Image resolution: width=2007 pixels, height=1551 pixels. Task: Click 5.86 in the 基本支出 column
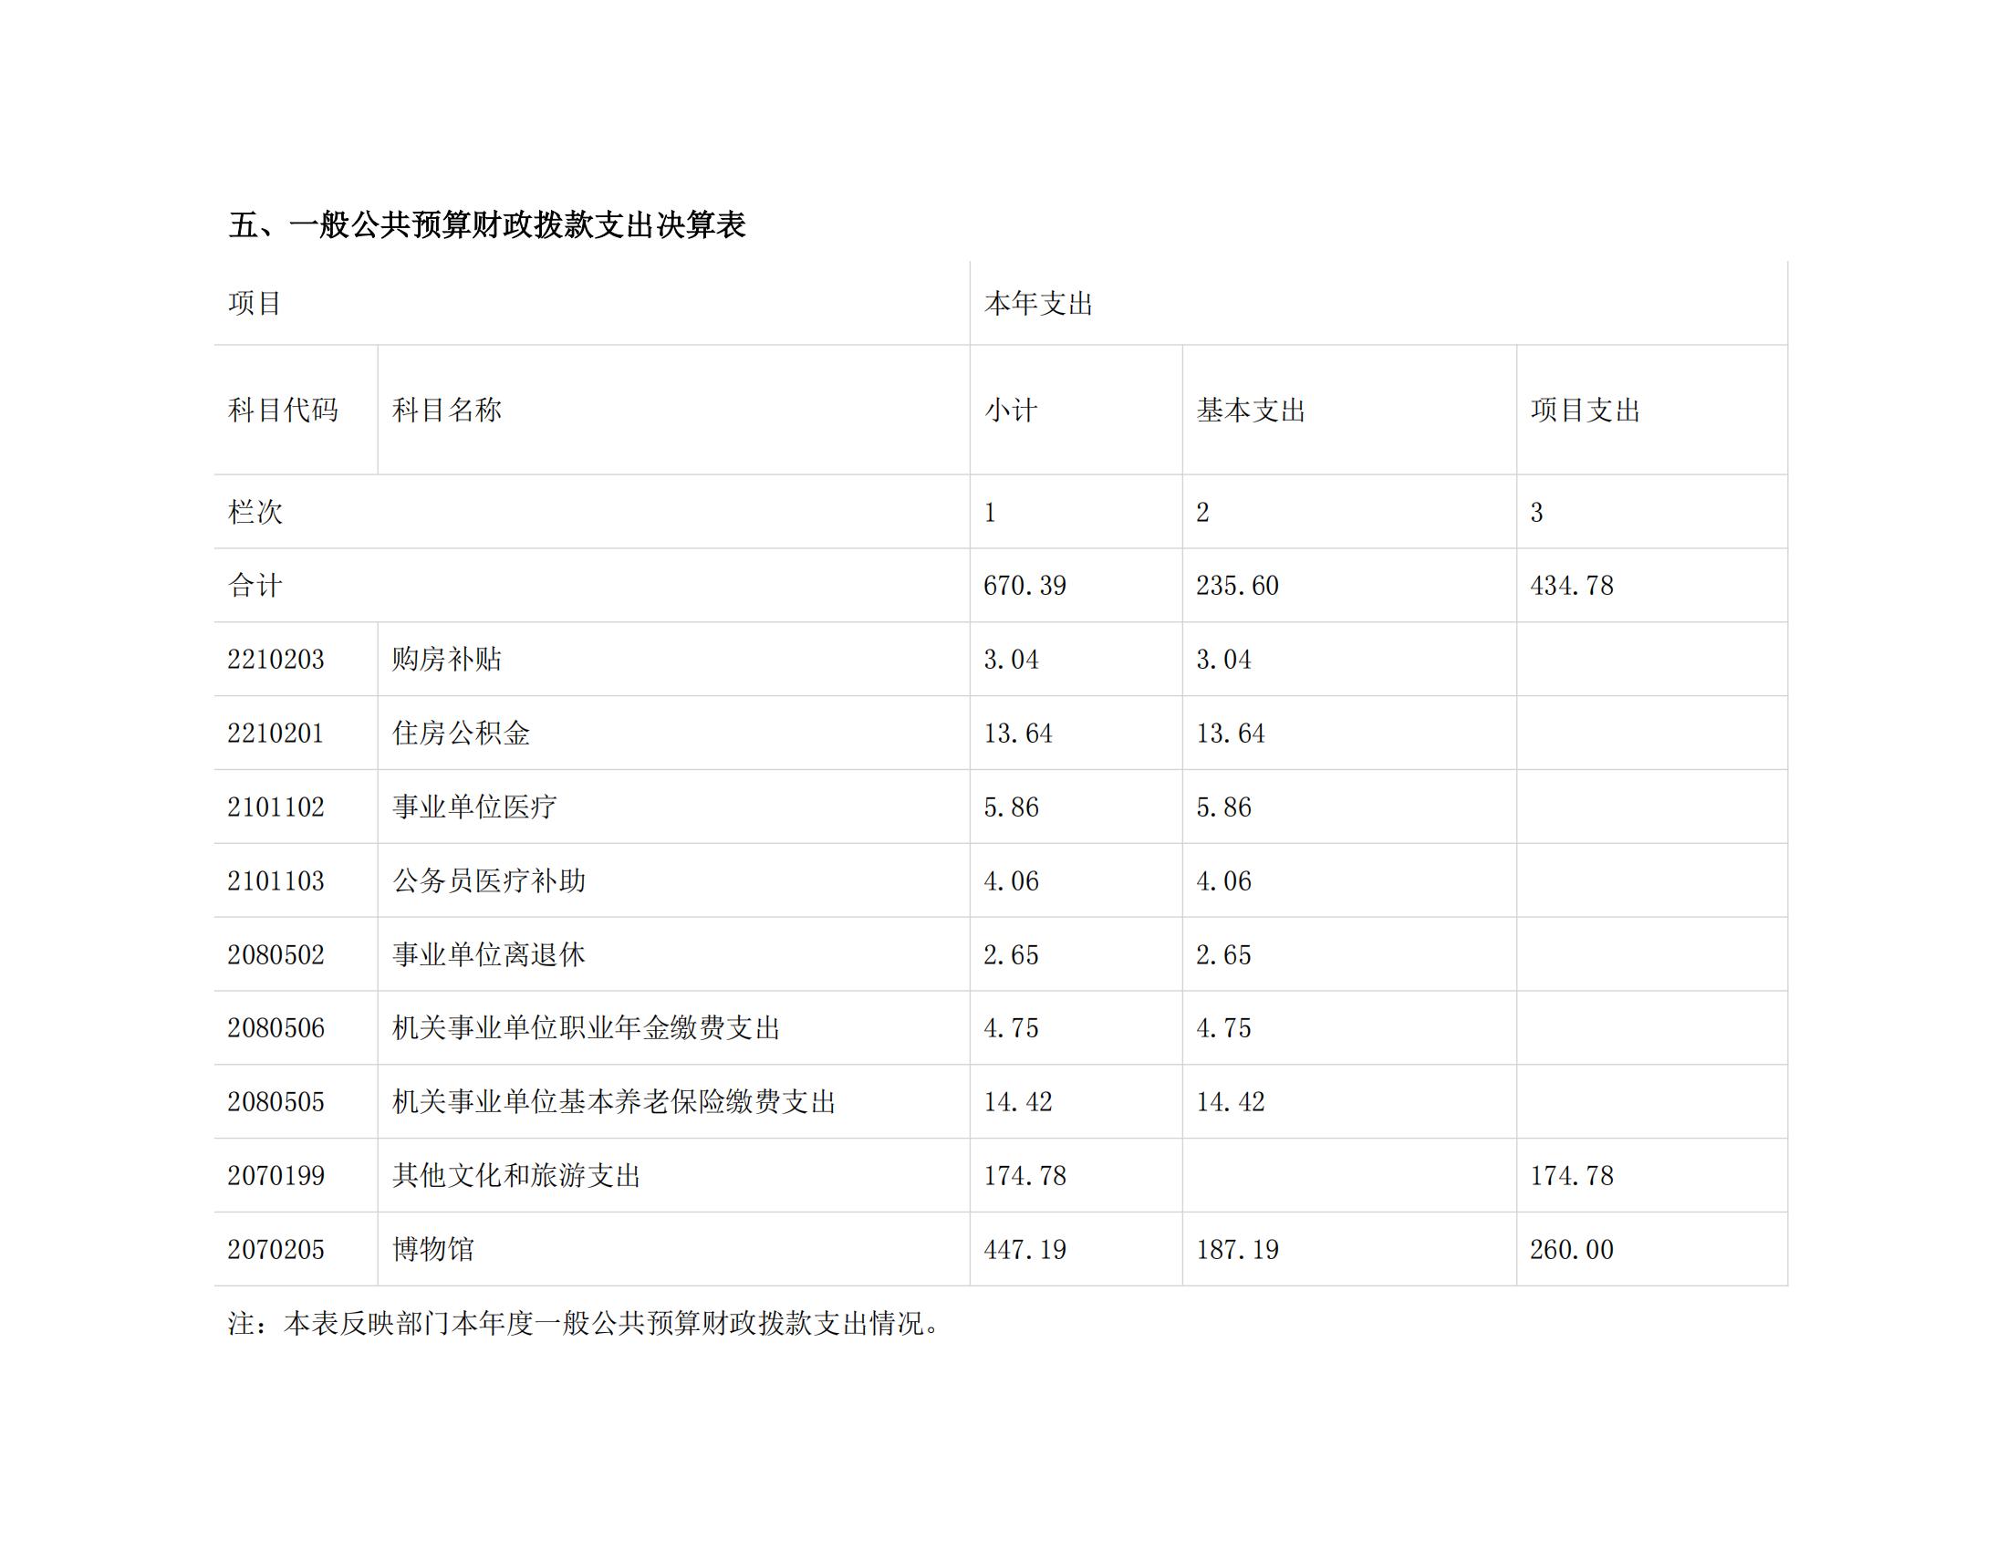click(x=1223, y=807)
